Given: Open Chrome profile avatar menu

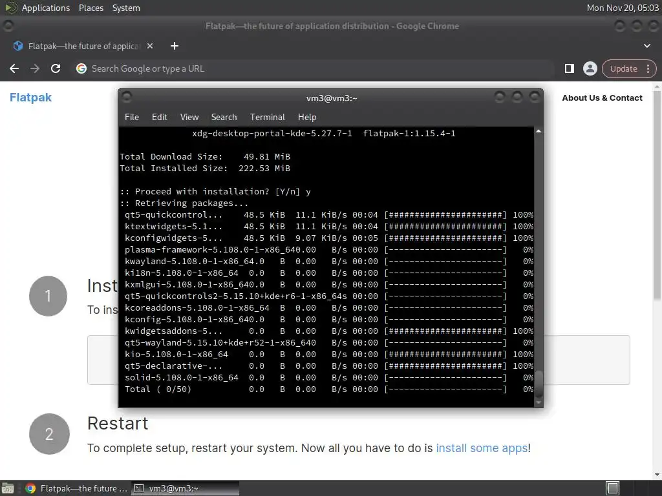Looking at the screenshot, I should [x=590, y=68].
